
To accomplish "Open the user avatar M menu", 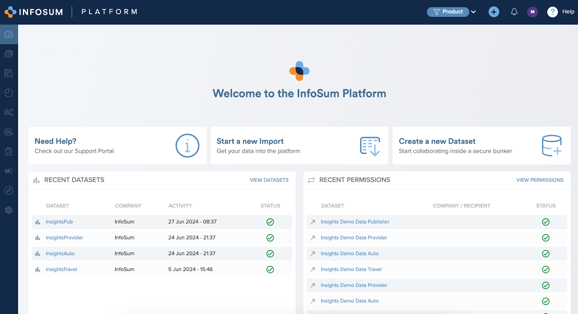I will tap(532, 12).
